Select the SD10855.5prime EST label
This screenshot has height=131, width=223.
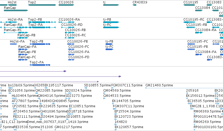97,85
